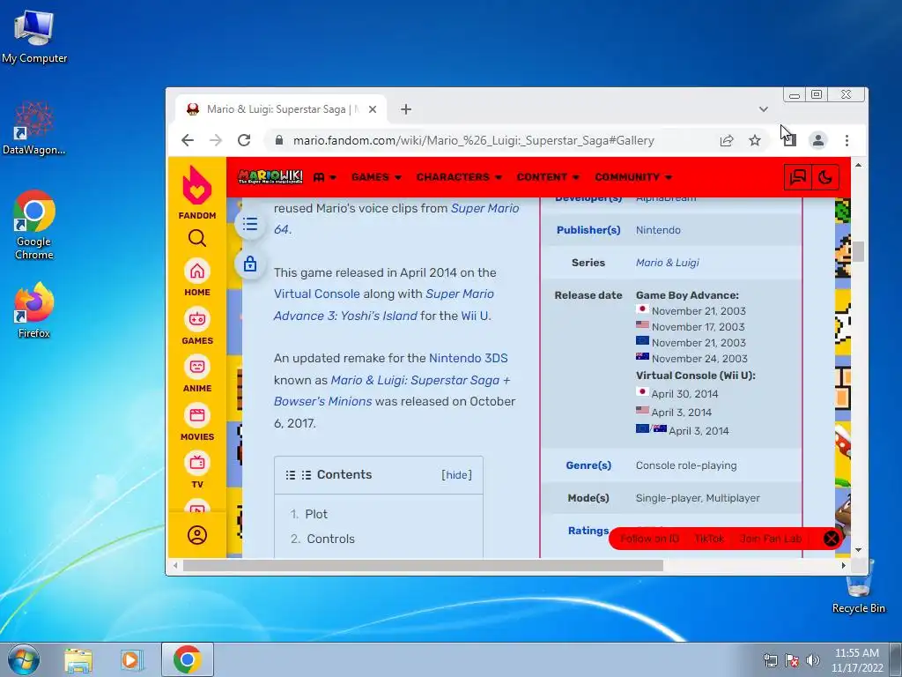Viewport: 902px width, 677px height.
Task: Open Superstar Saga + Bowser's Minions link
Action: 420,380
